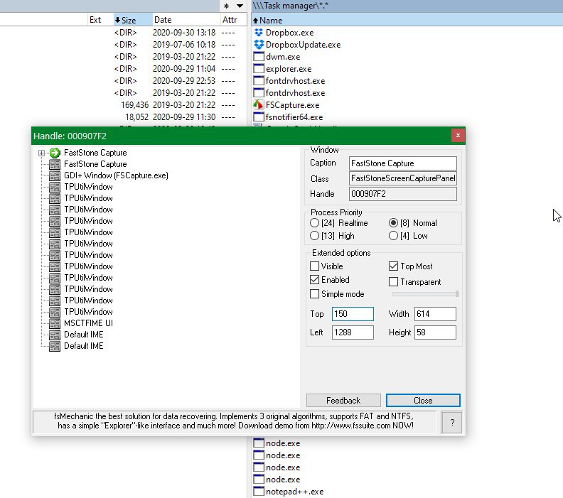Select the dwm.exe process icon
Viewport: 563px width, 498px height.
click(259, 57)
